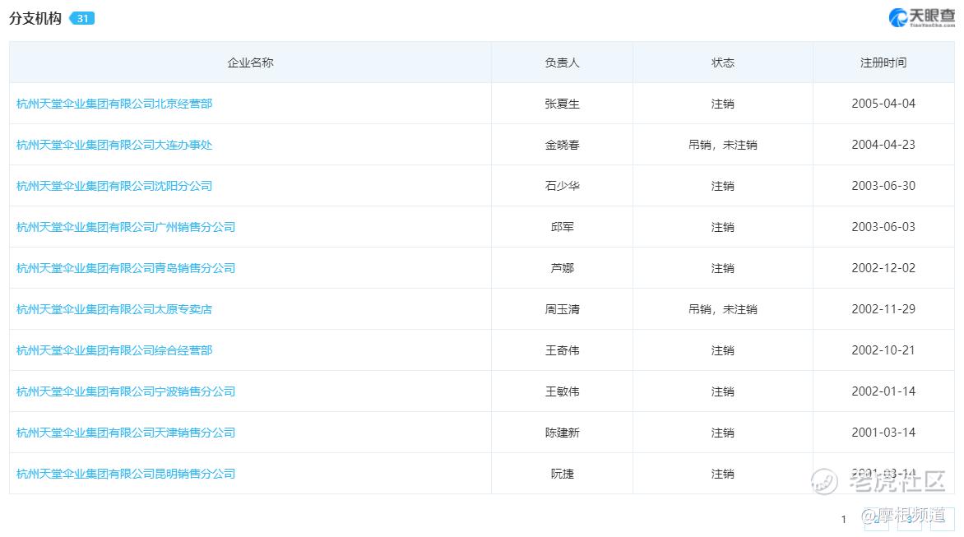Click the 31 branch count badge
This screenshot has height=537, width=964.
pos(81,18)
